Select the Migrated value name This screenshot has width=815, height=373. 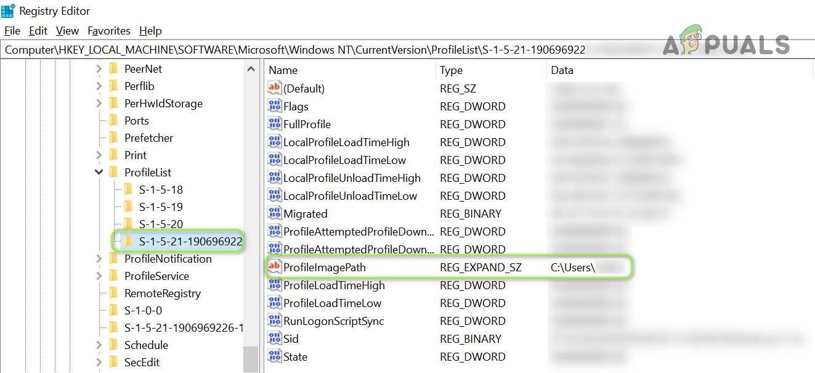pos(306,213)
